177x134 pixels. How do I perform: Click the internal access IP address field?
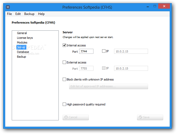(131, 51)
